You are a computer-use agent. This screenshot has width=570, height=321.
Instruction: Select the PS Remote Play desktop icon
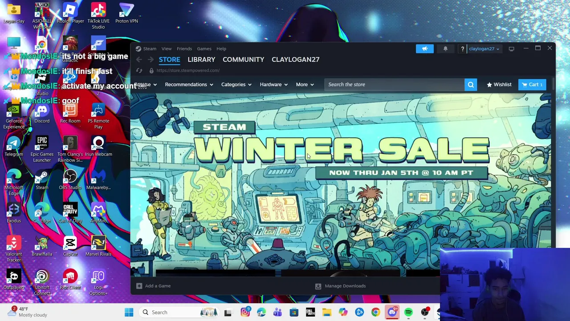[x=98, y=116]
